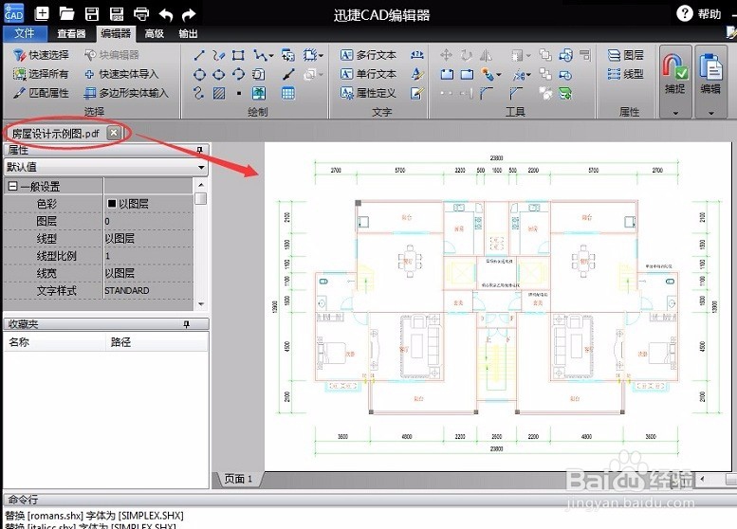Insert a raster image with palm-tree icon
Viewport: 737px width, 529px height.
259,93
